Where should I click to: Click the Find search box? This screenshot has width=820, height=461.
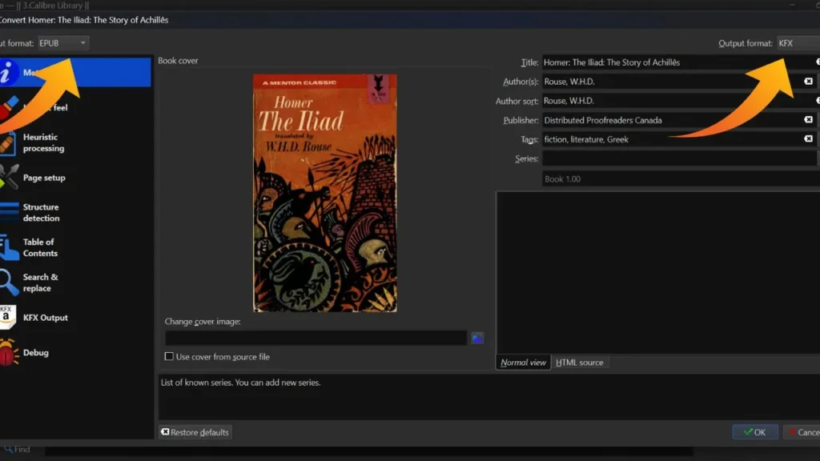(x=368, y=450)
